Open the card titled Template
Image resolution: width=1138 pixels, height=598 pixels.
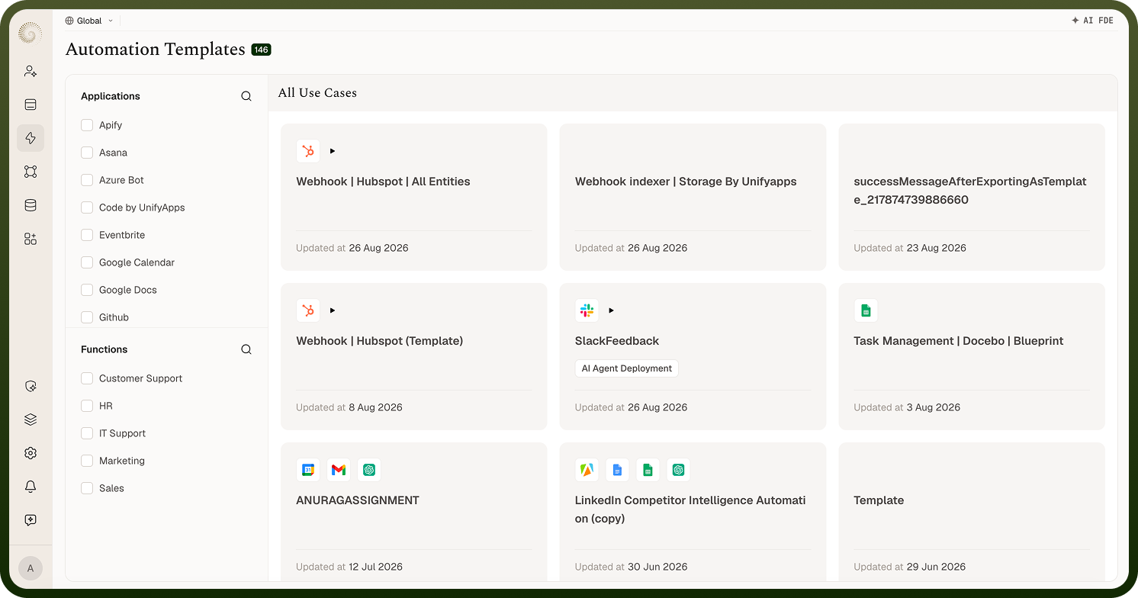coord(972,512)
